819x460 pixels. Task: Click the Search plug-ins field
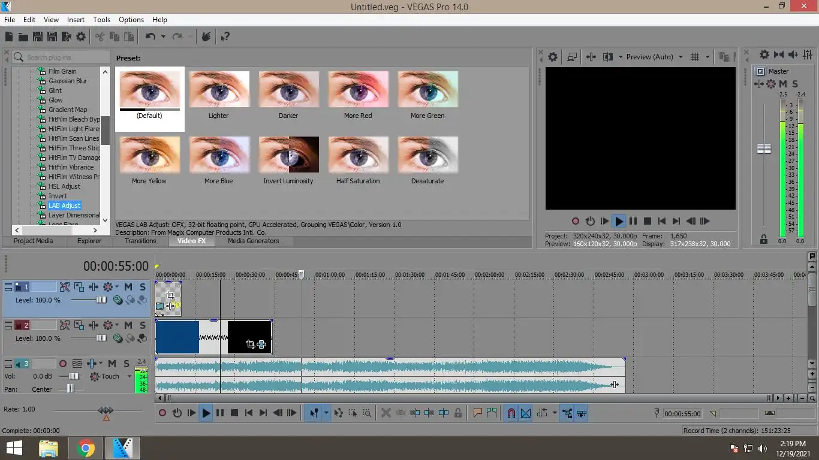(61, 57)
